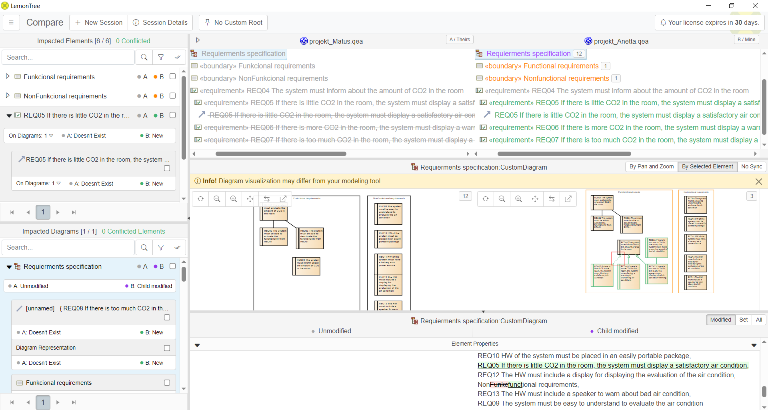The image size is (768, 410).
Task: Zoom out right diagram
Action: tap(502, 199)
